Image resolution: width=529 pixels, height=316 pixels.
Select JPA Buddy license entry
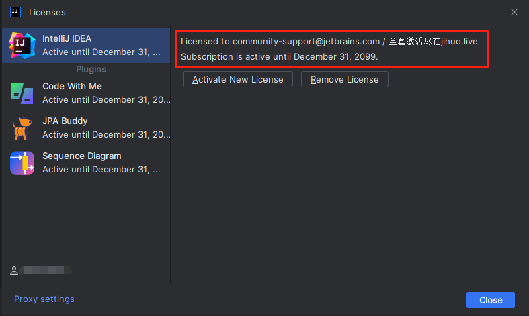click(86, 128)
